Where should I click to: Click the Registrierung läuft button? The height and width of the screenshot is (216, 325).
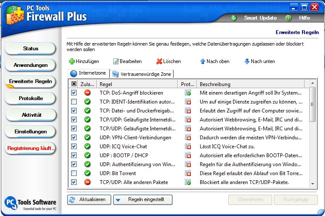point(31,148)
